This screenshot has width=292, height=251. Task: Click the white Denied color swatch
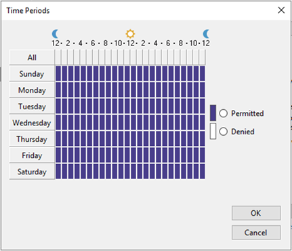tap(213, 131)
